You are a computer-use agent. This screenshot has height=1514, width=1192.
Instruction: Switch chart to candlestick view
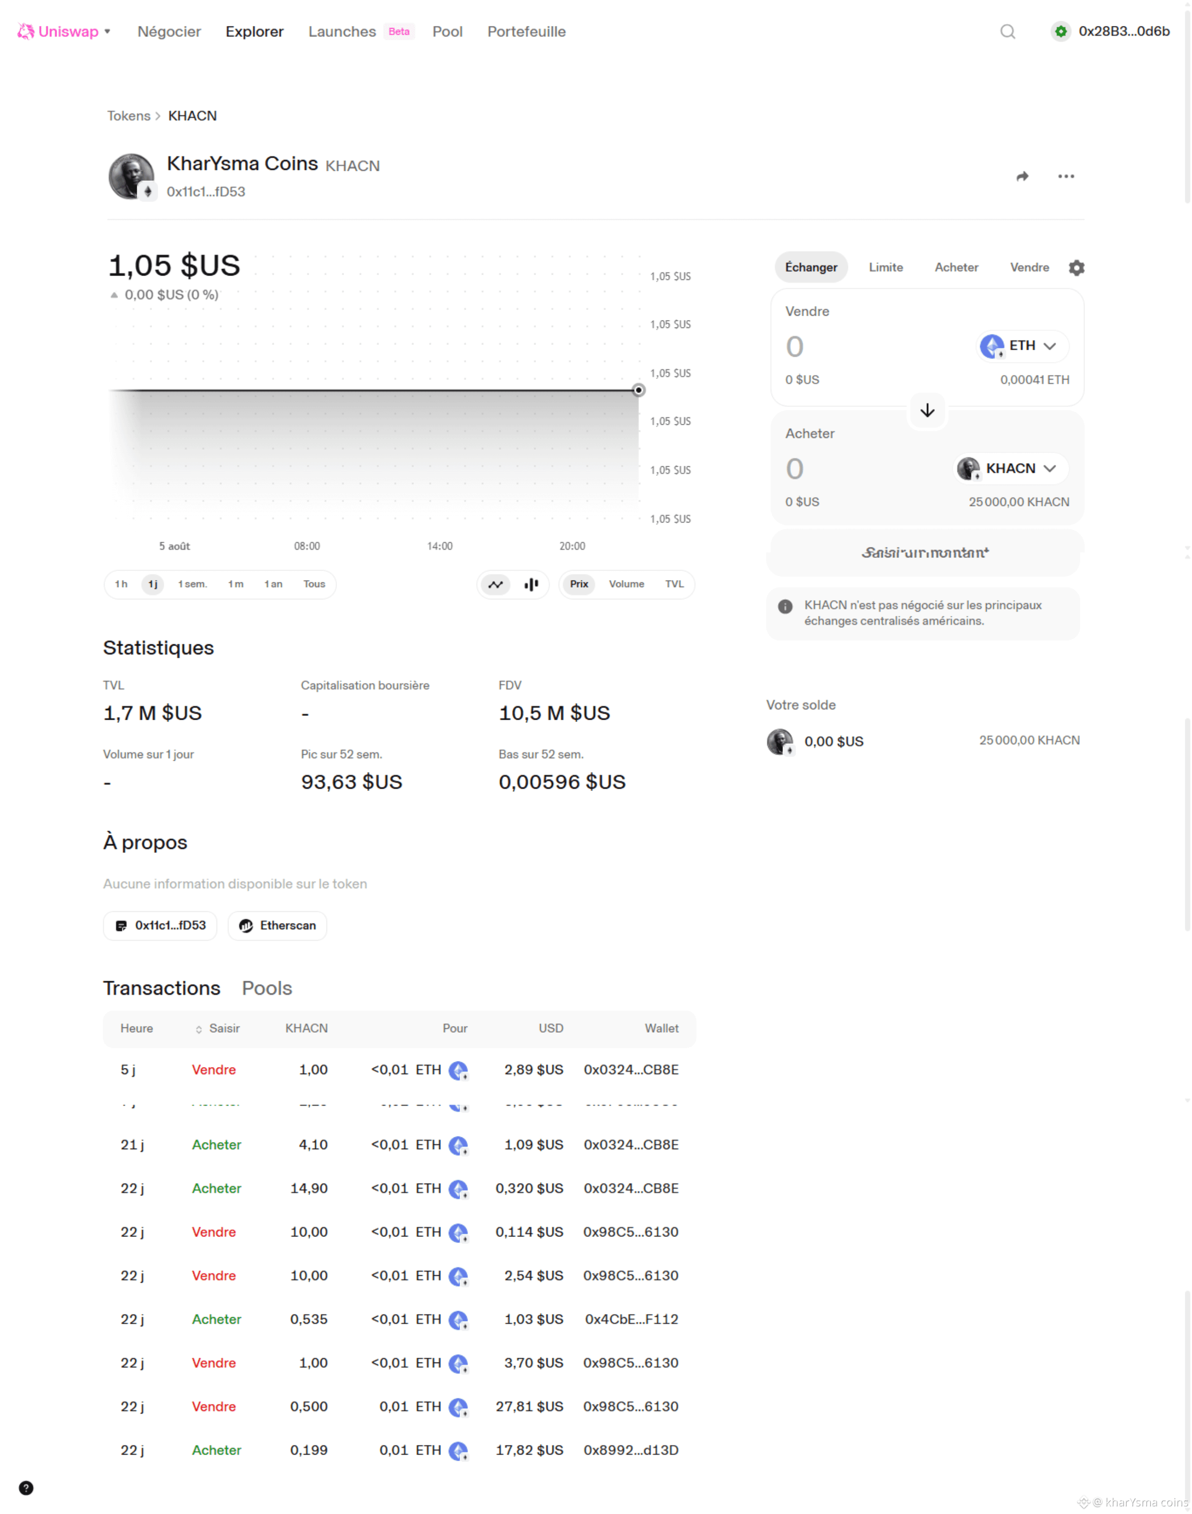[531, 584]
